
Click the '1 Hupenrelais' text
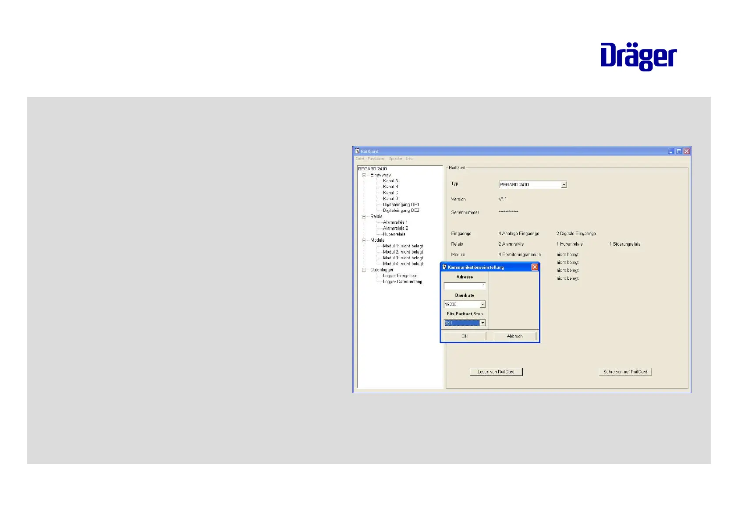(569, 244)
